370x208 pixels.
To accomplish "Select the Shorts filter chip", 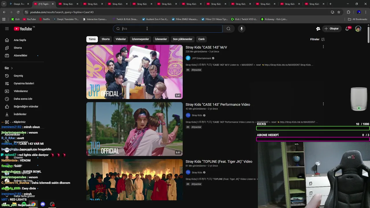I will [x=106, y=39].
